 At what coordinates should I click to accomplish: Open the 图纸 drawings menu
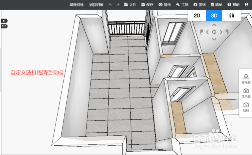click(200, 5)
